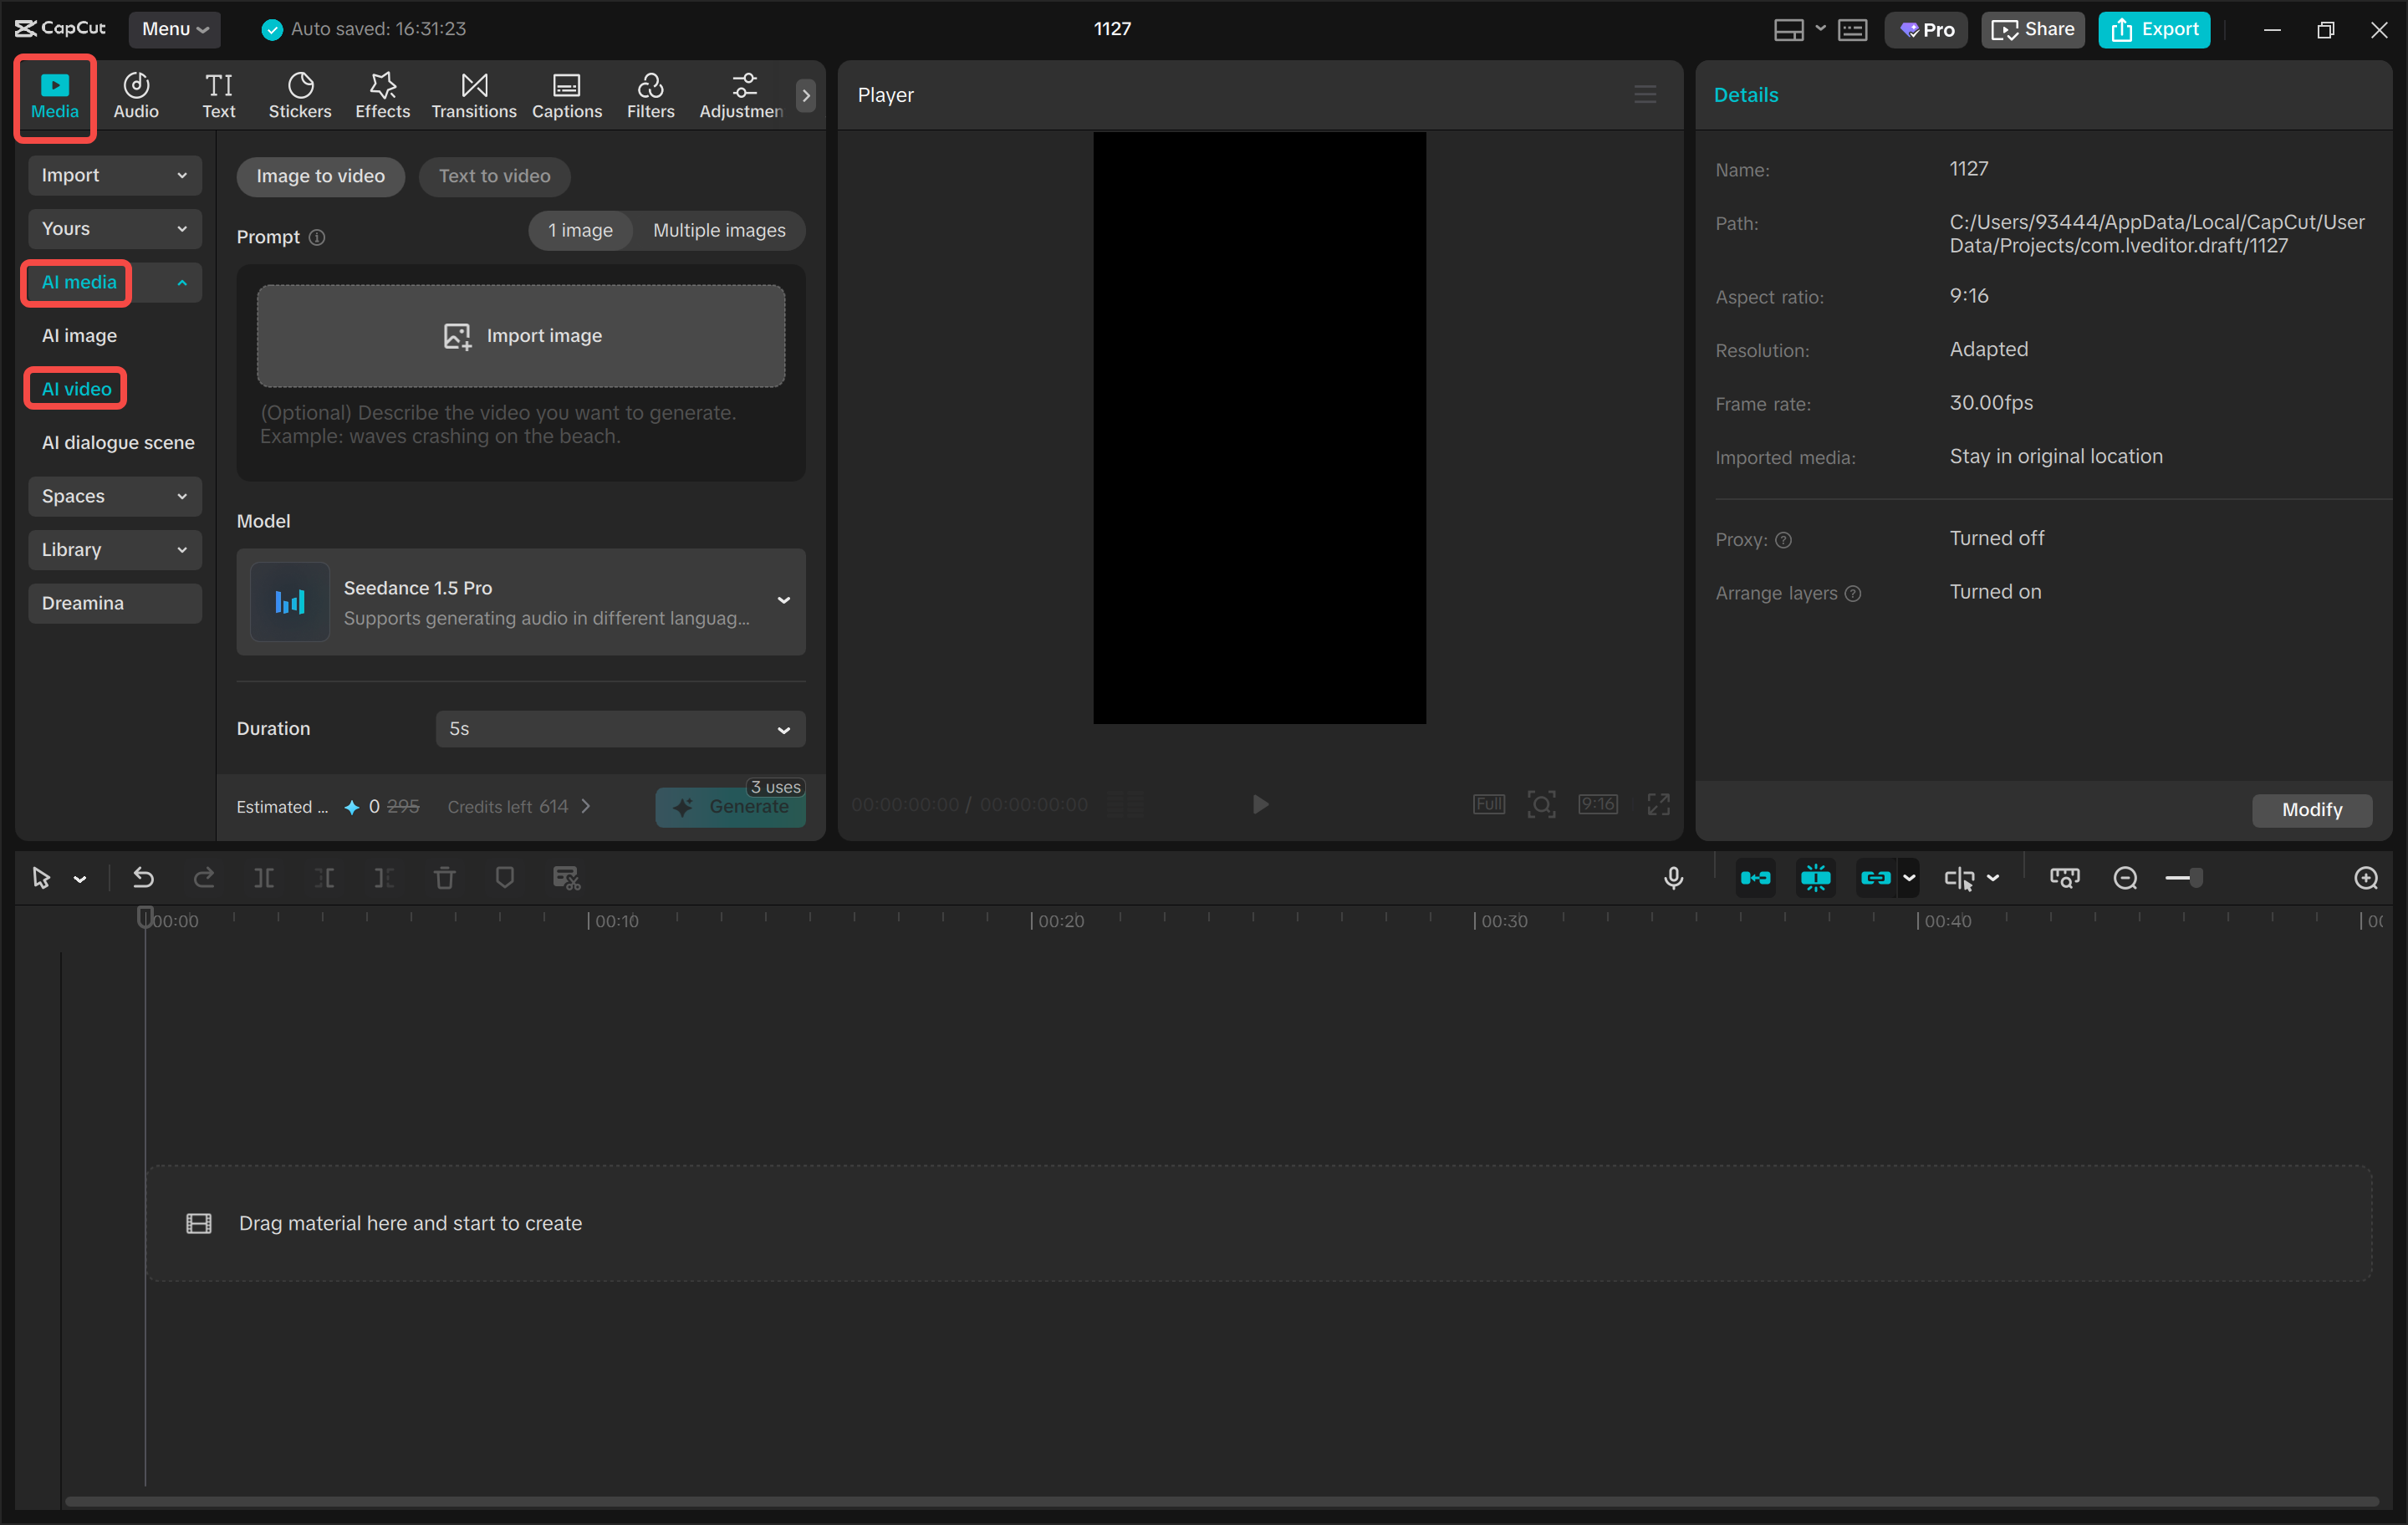The image size is (2408, 1525).
Task: Open the Menu dropdown at top left
Action: click(174, 29)
